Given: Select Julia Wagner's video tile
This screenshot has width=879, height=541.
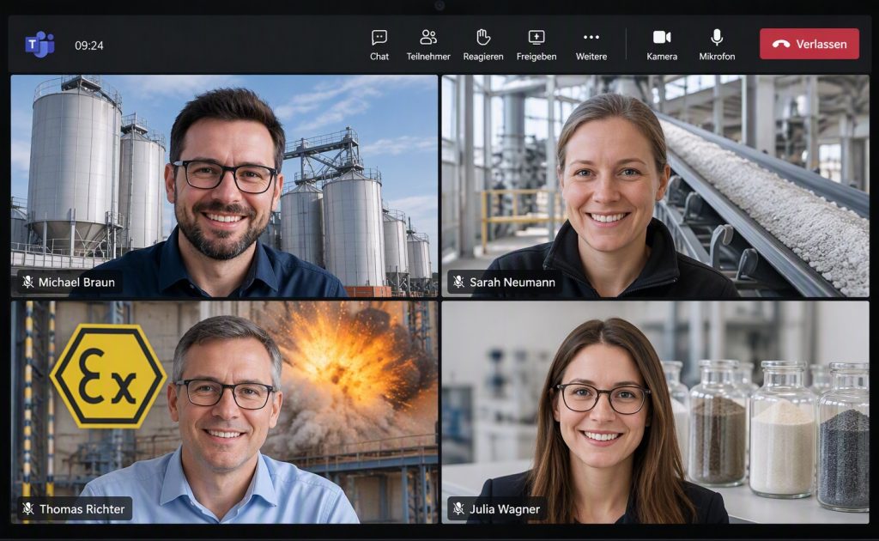Looking at the screenshot, I should [655, 412].
